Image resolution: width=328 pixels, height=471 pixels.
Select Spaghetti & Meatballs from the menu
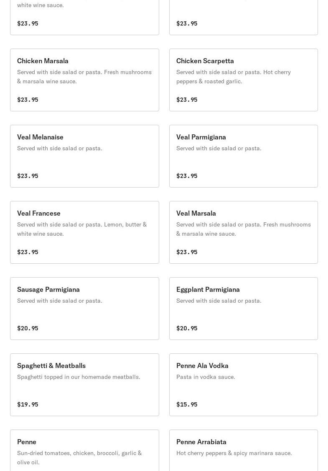point(84,385)
